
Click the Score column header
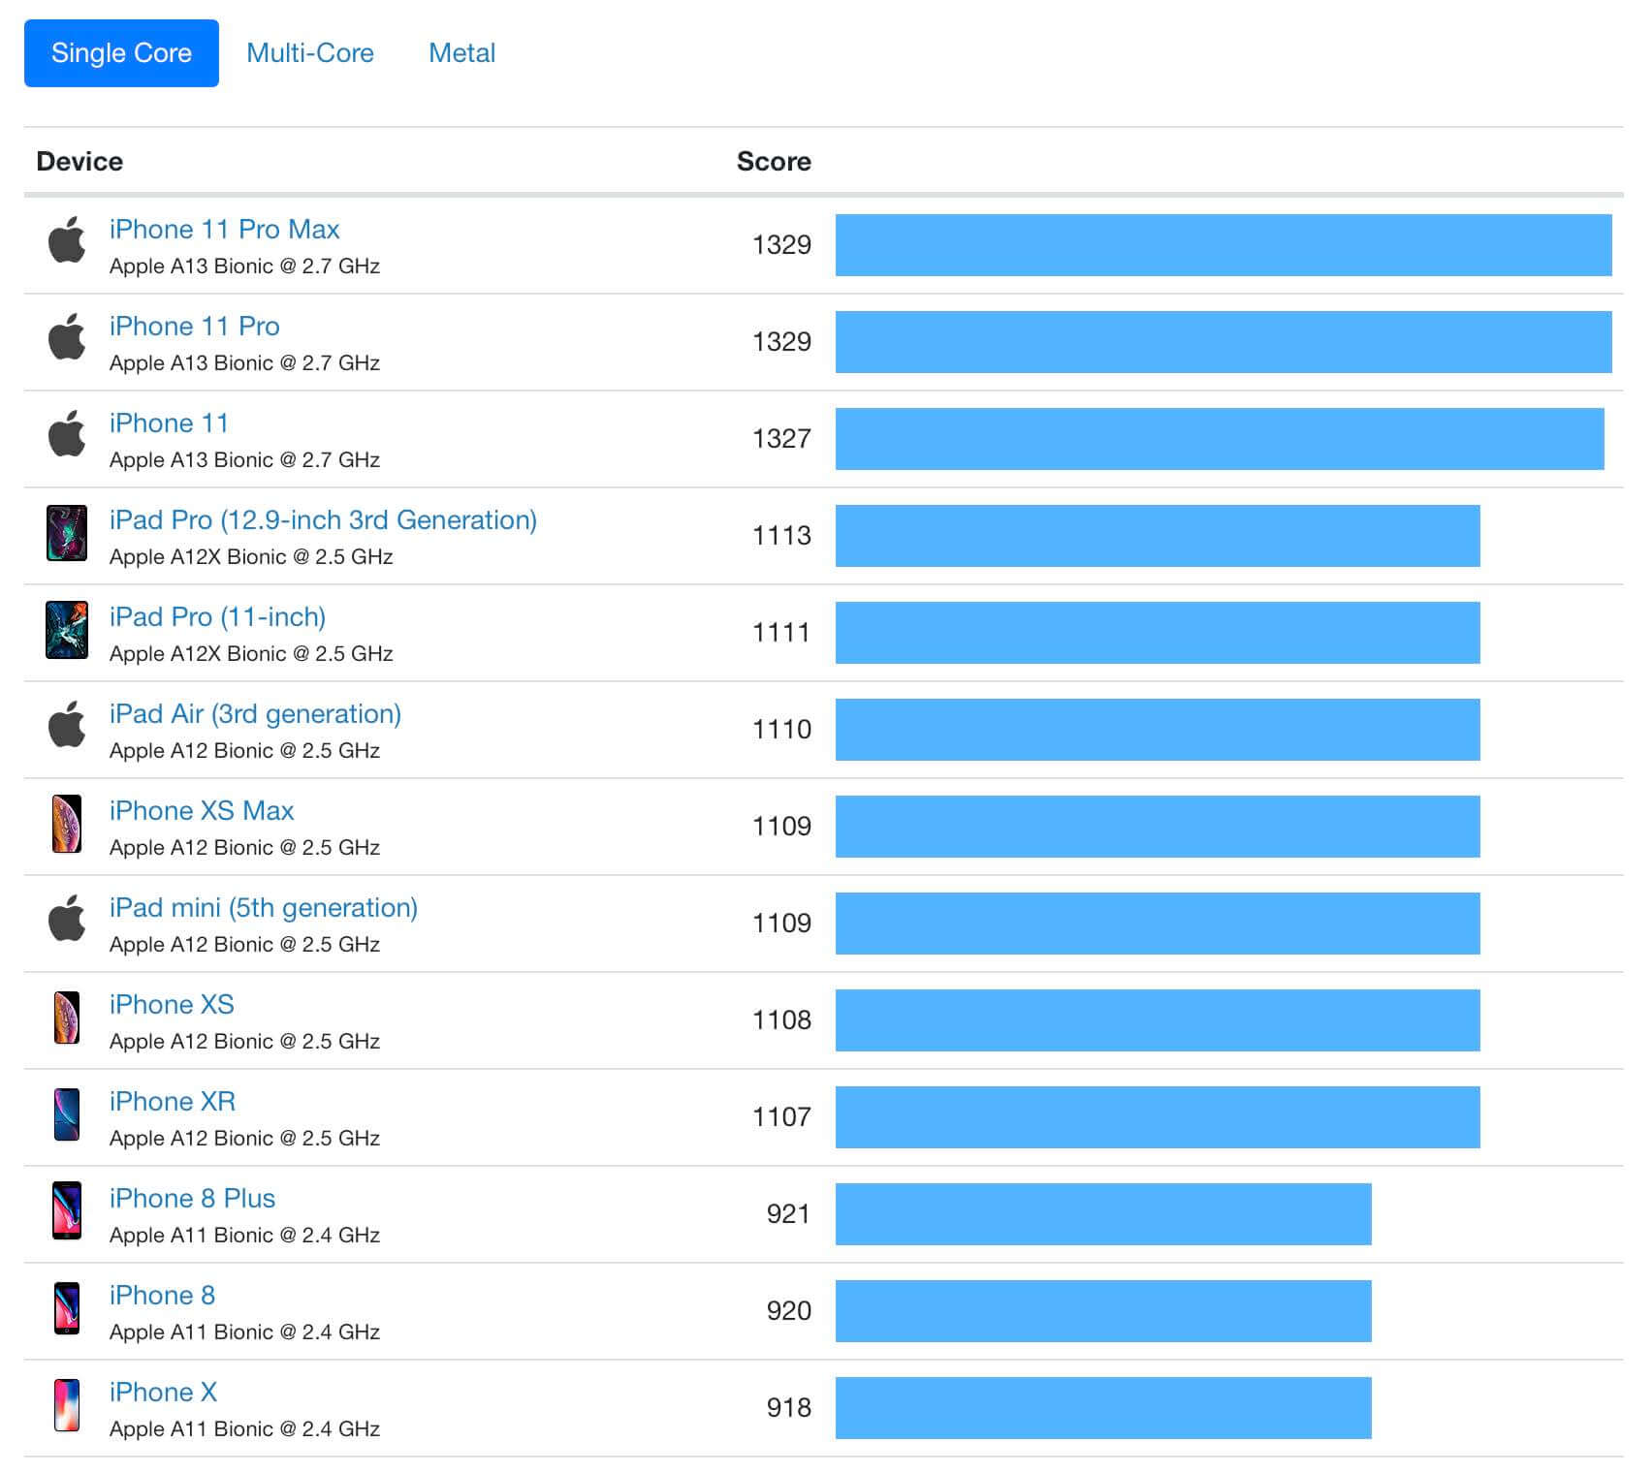point(773,162)
